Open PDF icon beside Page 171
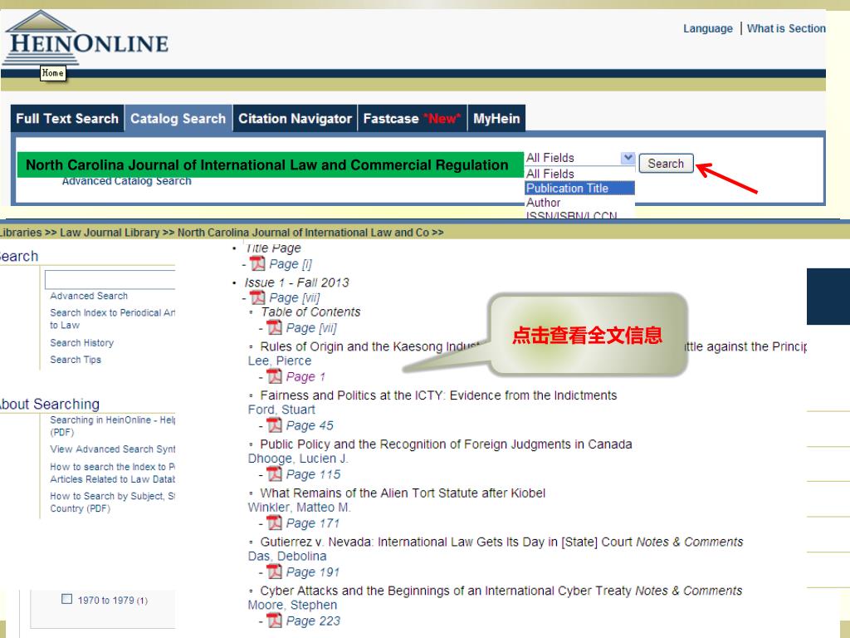This screenshot has height=638, width=850. click(x=274, y=523)
